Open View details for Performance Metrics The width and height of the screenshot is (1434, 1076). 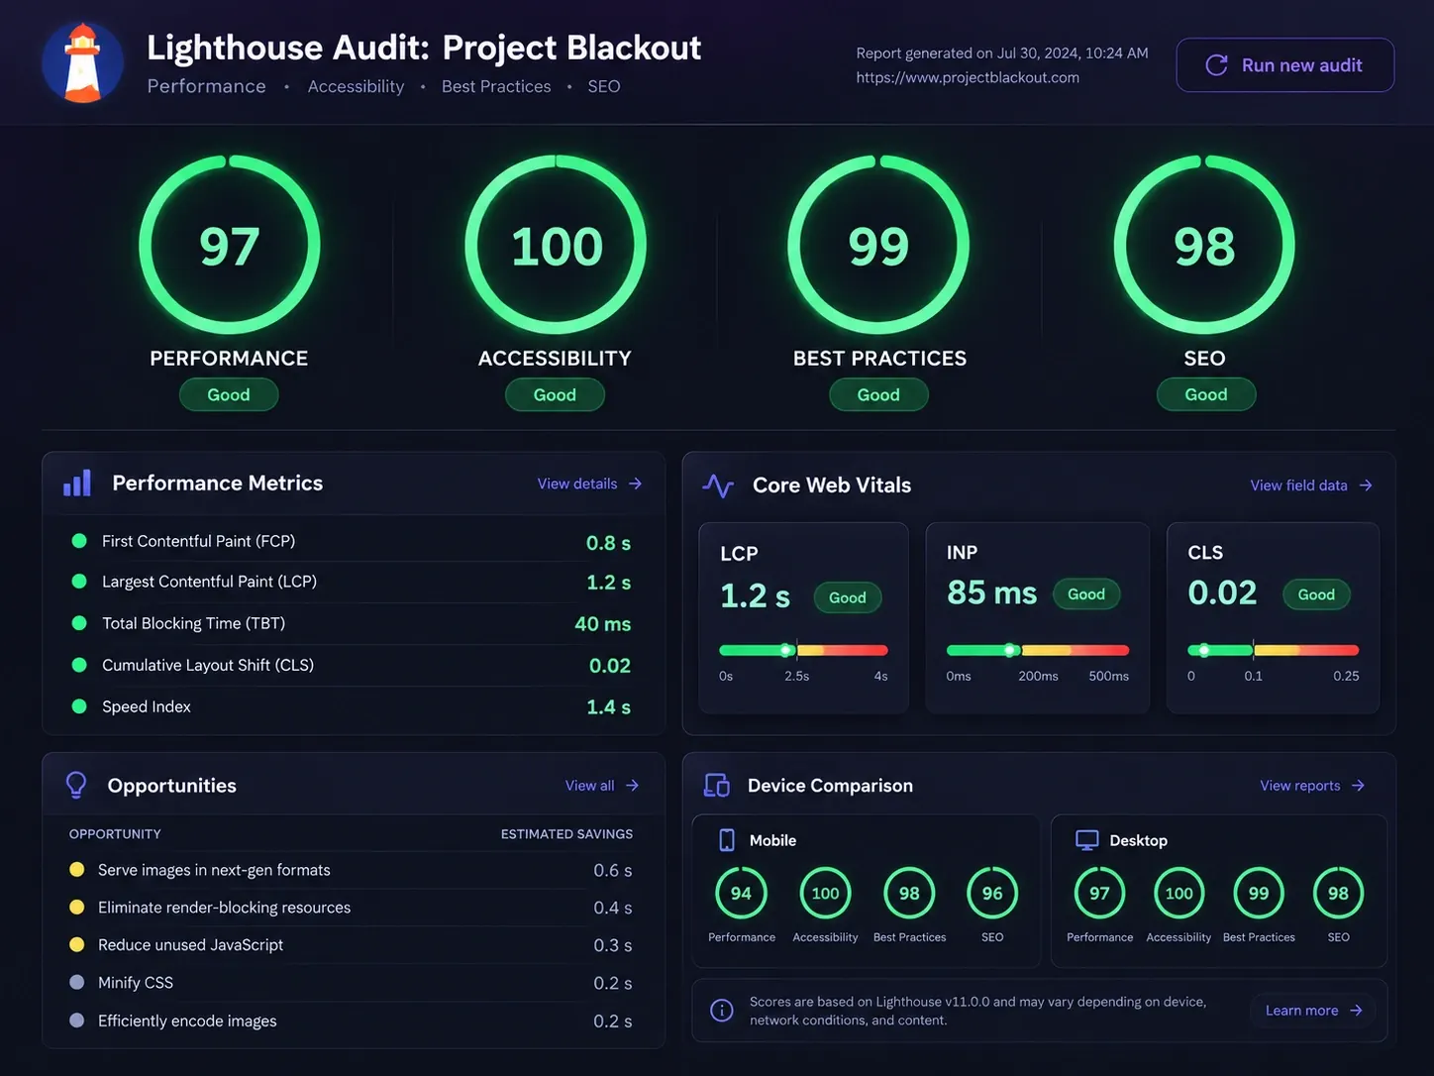point(589,484)
